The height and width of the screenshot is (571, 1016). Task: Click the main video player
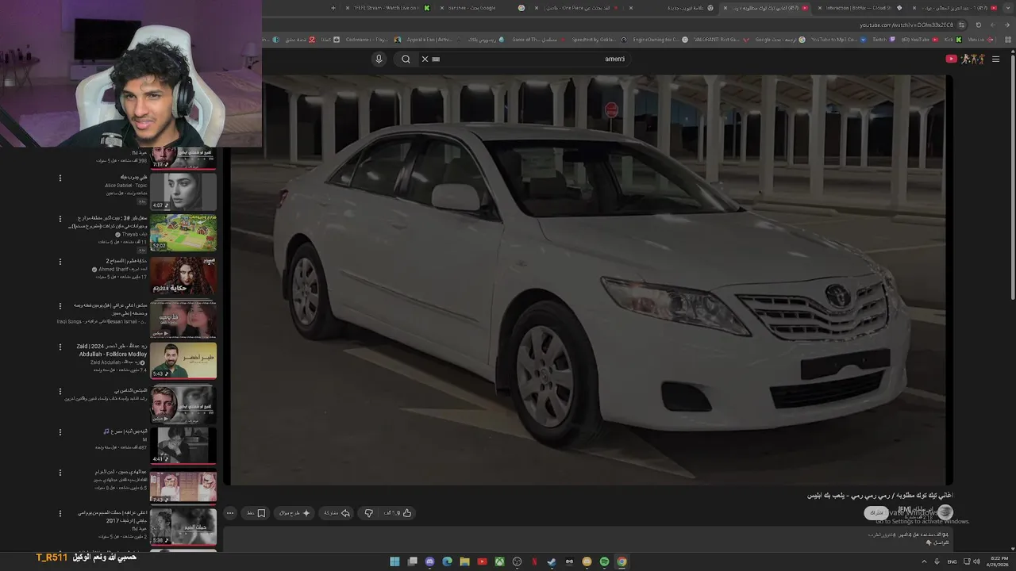tap(587, 279)
